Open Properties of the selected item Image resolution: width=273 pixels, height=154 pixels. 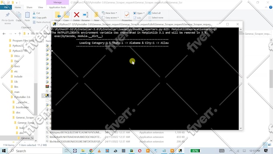127,16
